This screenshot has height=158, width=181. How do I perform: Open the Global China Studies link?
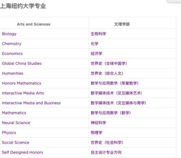22,64
